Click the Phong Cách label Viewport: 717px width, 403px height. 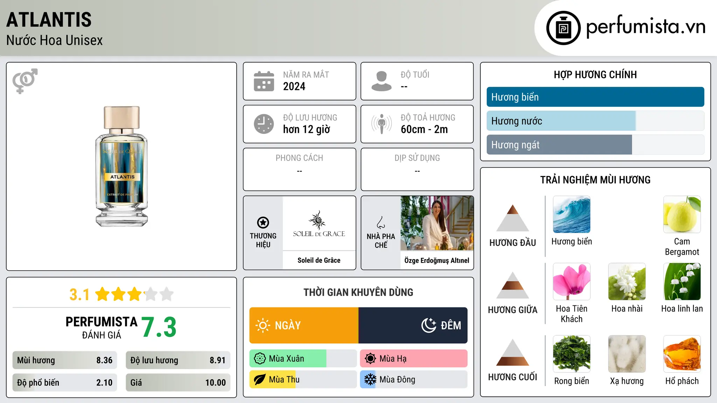pyautogui.click(x=299, y=158)
